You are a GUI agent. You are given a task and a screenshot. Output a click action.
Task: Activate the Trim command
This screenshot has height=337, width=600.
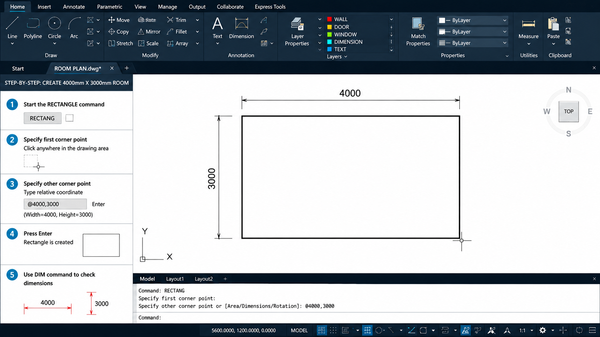[x=177, y=20]
